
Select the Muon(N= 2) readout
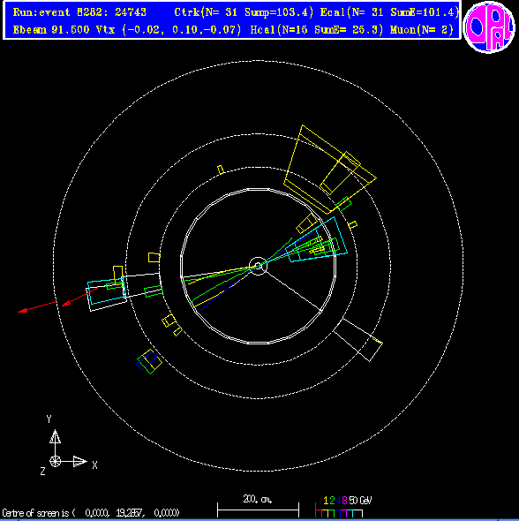coord(422,30)
